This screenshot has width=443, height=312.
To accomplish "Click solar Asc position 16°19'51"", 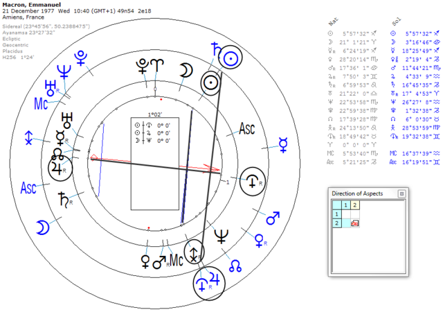I will [417, 162].
